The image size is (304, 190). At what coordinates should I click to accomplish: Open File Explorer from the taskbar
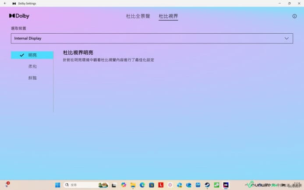[133, 185]
